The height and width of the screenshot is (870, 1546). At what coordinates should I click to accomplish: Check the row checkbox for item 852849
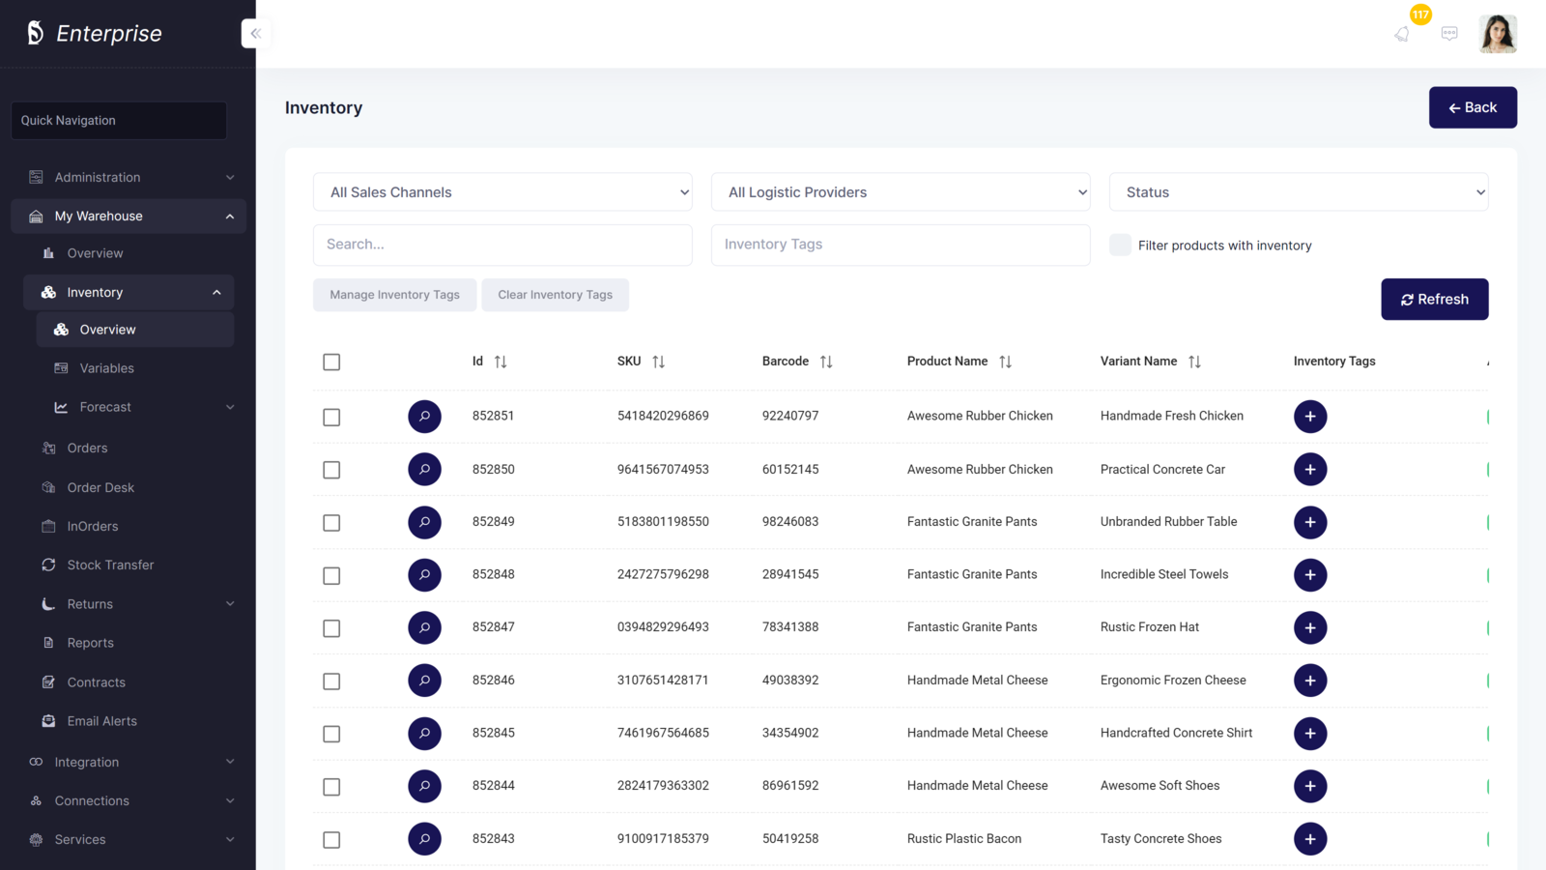point(331,522)
